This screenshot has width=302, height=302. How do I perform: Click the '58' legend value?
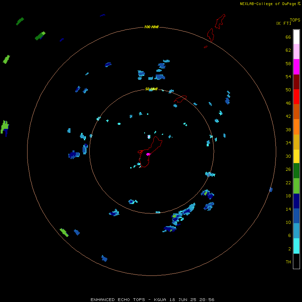(288, 63)
